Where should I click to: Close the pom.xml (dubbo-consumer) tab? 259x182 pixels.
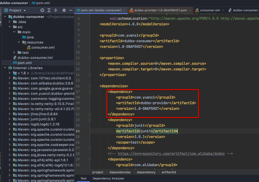[x=124, y=10]
